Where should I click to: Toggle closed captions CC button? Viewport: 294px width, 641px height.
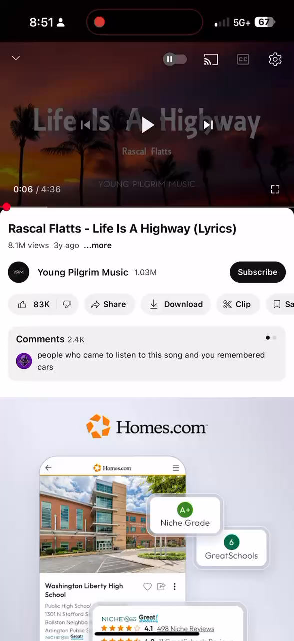coord(243,59)
